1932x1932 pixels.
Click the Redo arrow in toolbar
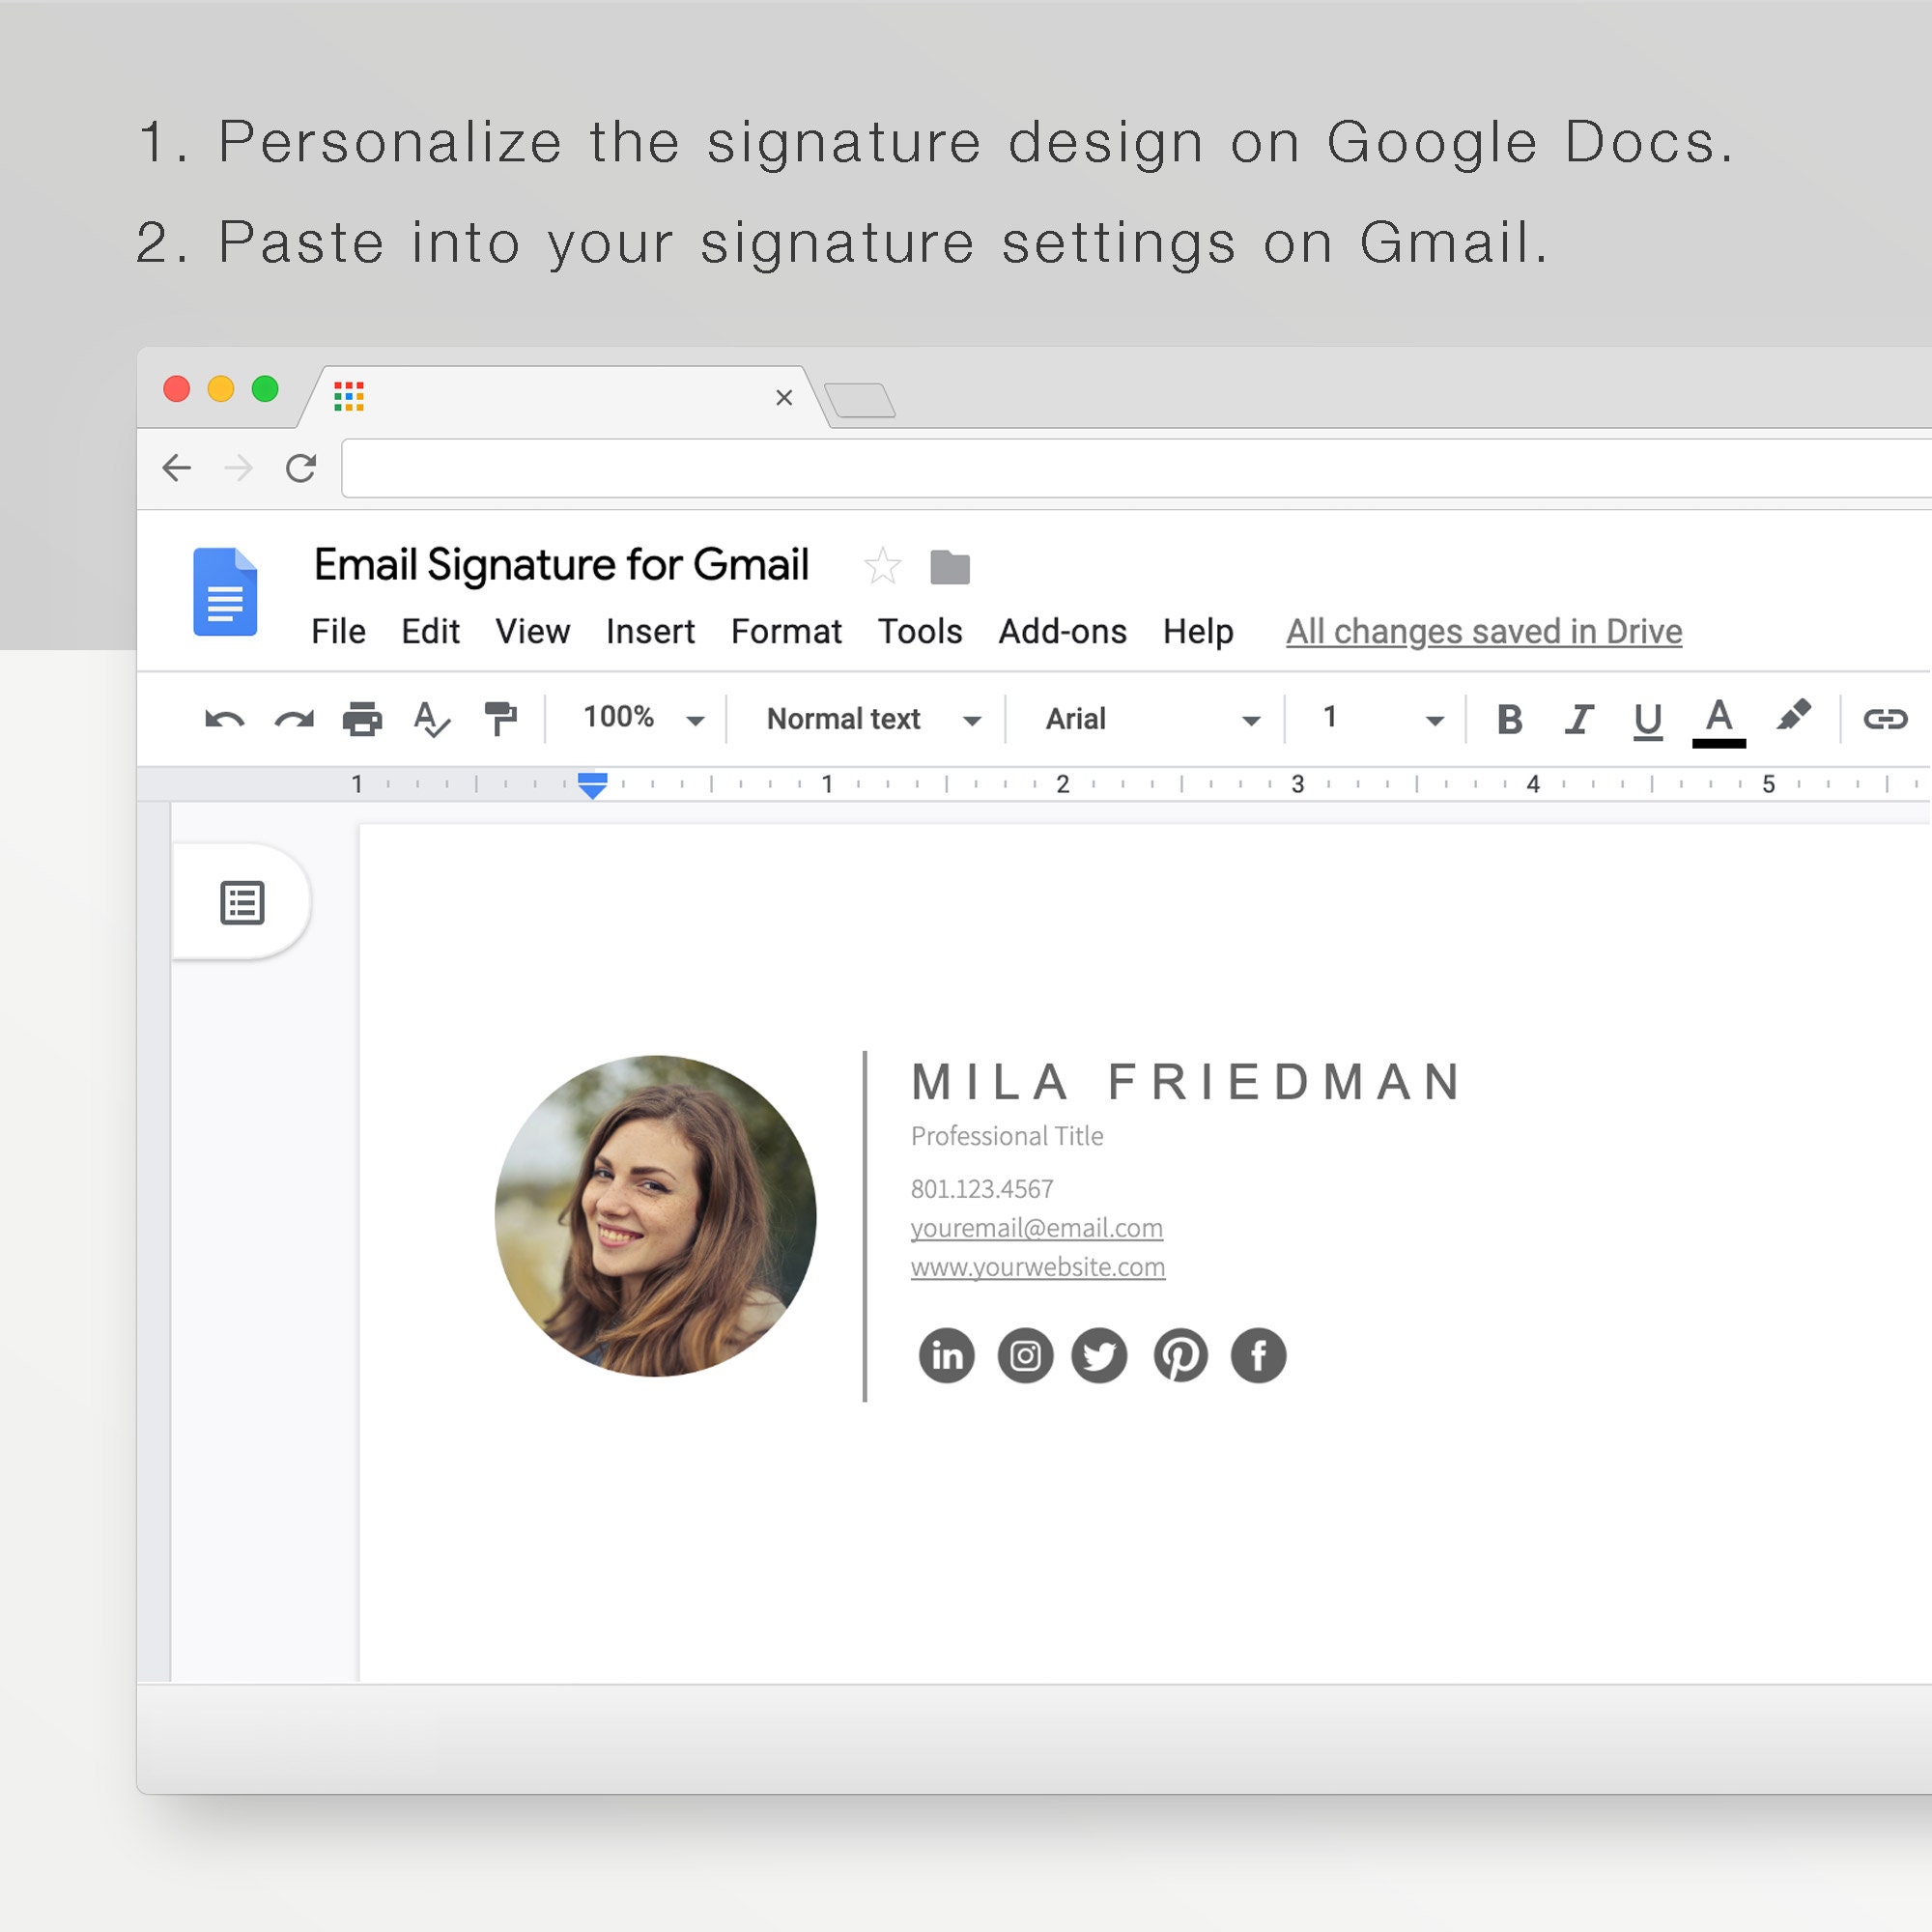coord(294,719)
